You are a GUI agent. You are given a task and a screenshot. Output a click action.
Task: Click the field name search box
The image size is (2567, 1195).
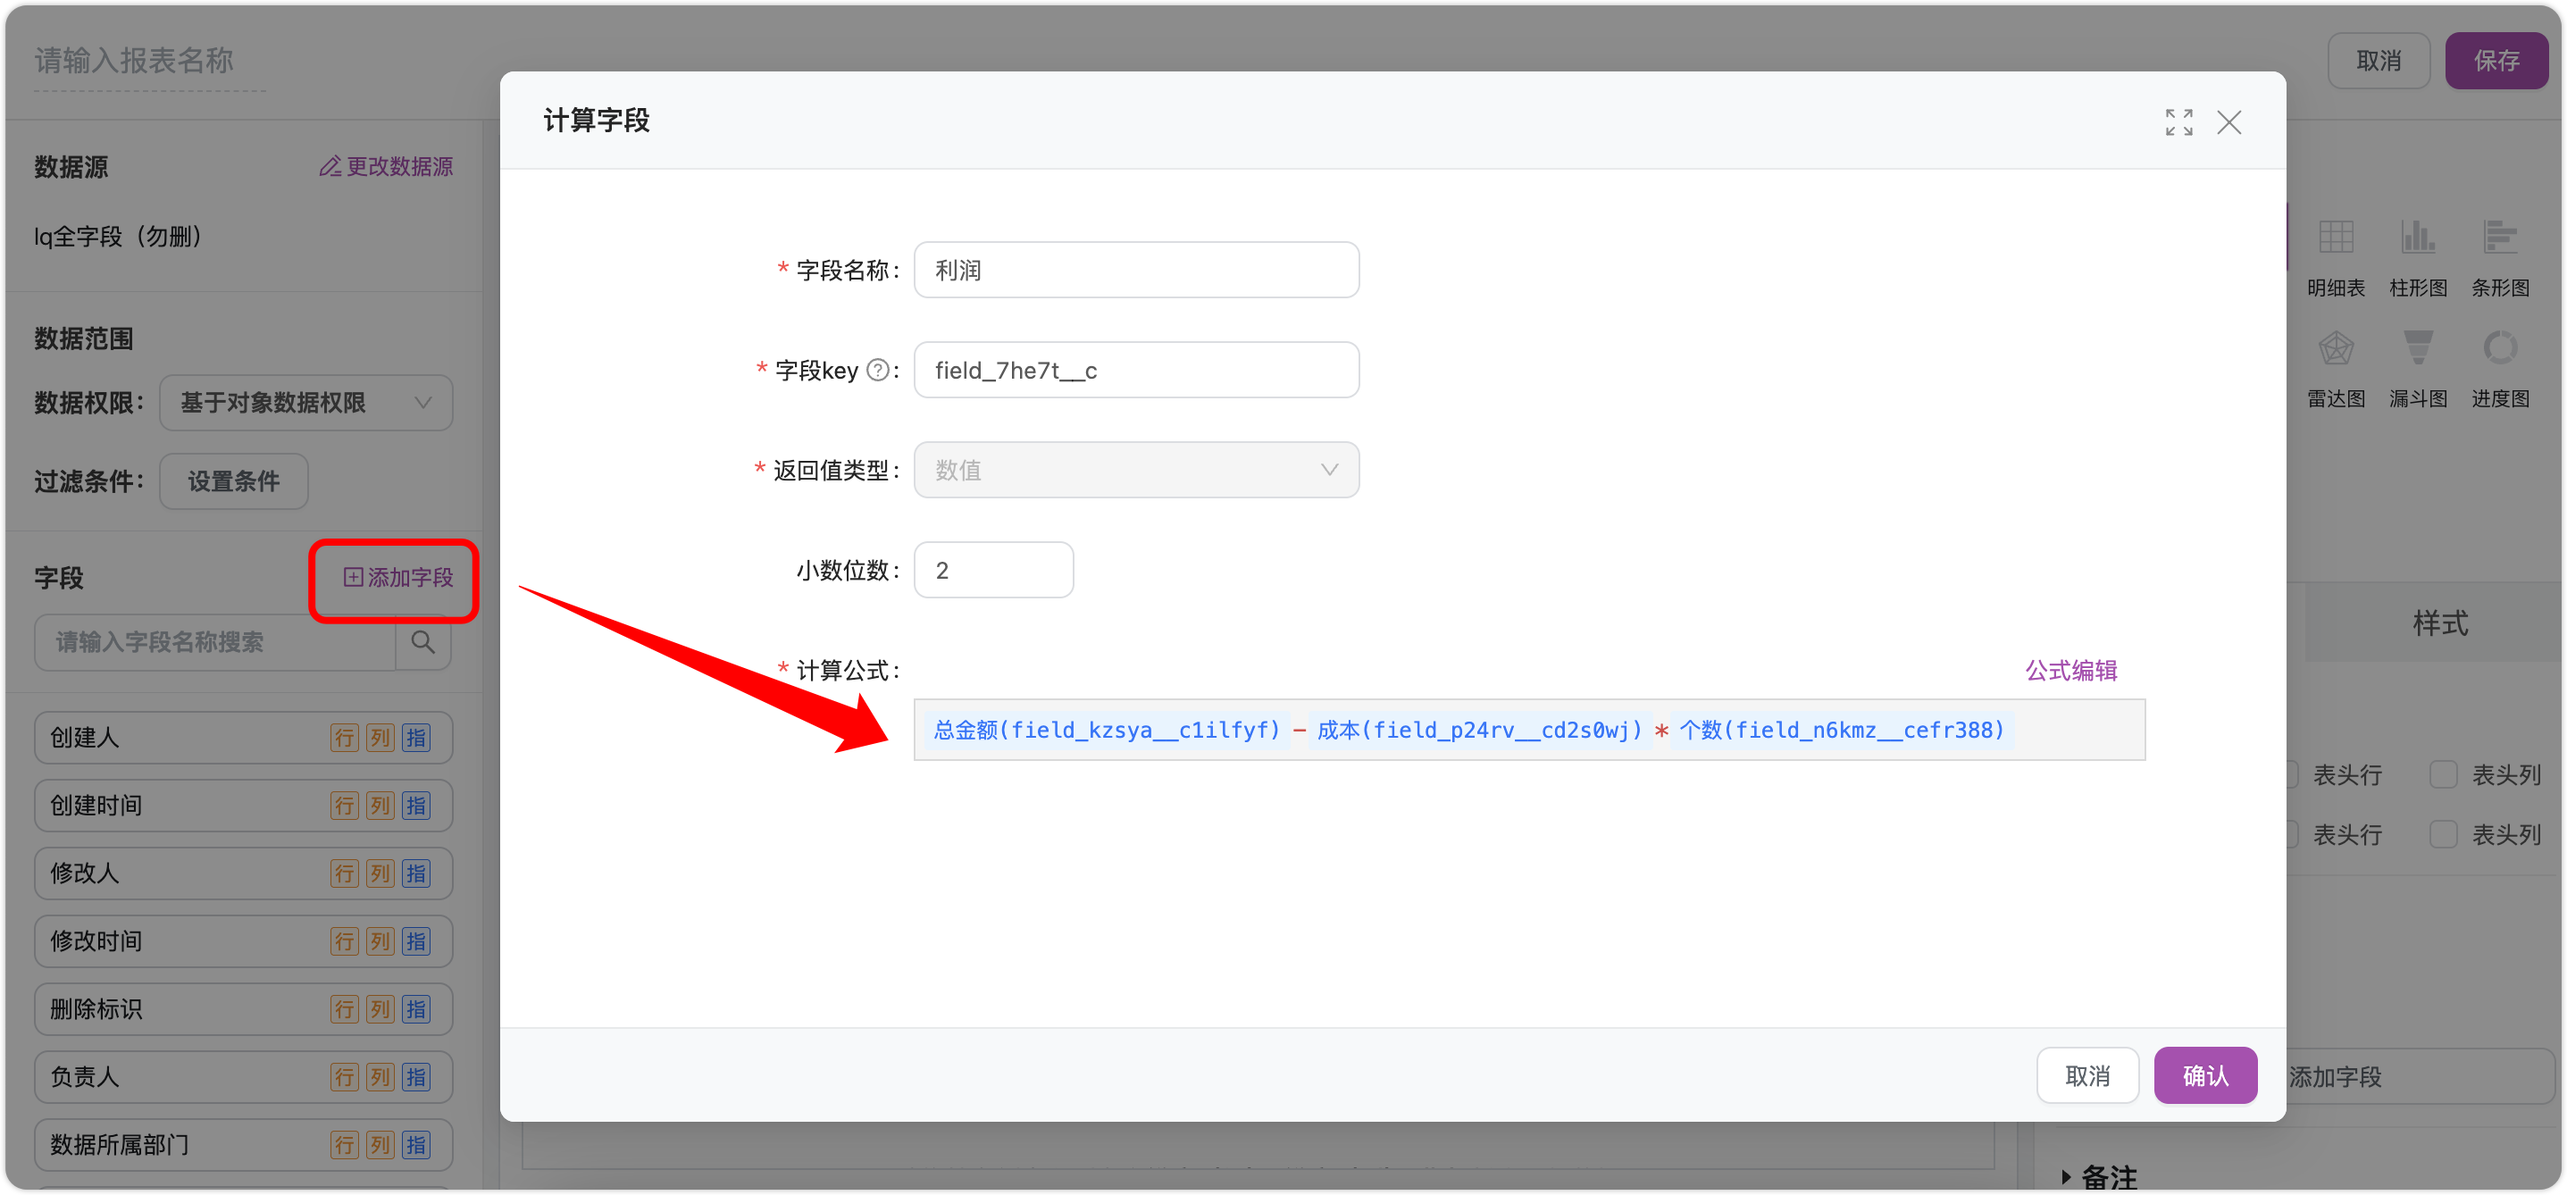point(215,642)
